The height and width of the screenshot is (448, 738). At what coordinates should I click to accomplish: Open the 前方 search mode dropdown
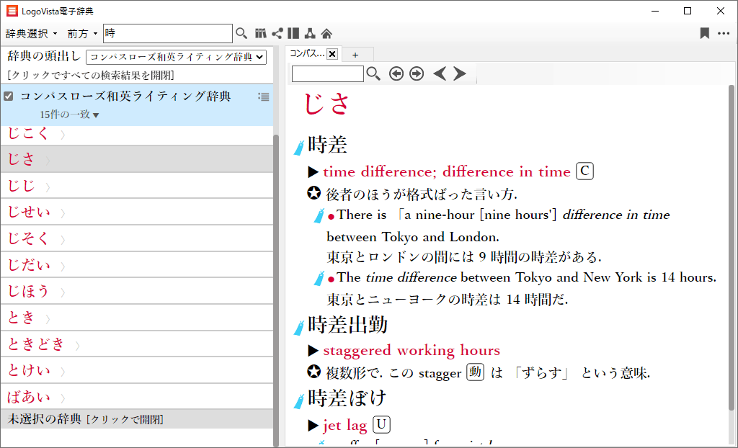pos(82,33)
